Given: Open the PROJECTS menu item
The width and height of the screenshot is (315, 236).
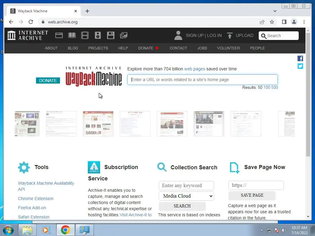Looking at the screenshot, I should pos(98,48).
